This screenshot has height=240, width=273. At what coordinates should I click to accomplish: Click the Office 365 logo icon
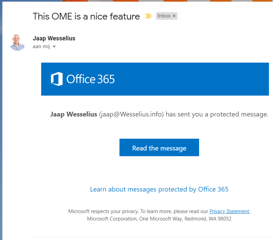point(57,79)
